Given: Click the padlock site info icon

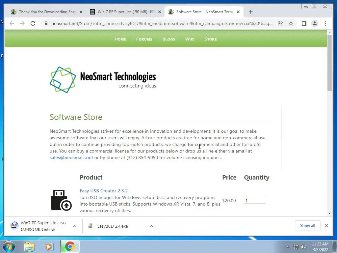Looking at the screenshot, I should (x=46, y=23).
